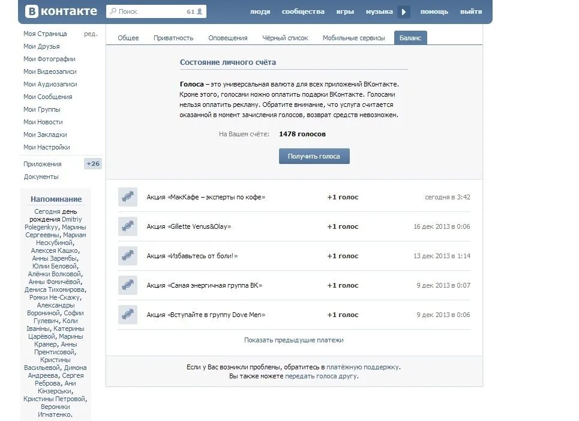Screen dimensions: 579x421
Task: Click birthday name Анны Зарембы
Action: point(55,258)
